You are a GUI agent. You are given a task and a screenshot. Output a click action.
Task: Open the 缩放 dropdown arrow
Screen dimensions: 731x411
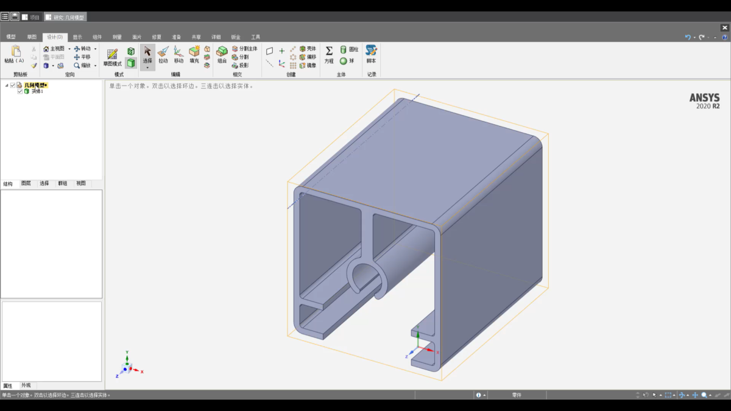[x=95, y=65]
